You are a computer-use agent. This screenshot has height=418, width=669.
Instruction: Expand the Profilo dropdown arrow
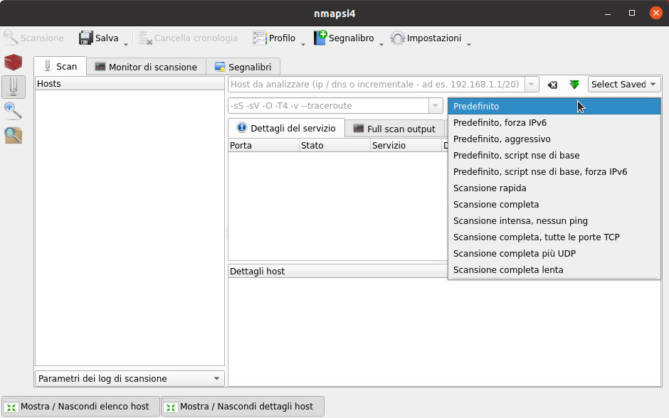pos(303,44)
